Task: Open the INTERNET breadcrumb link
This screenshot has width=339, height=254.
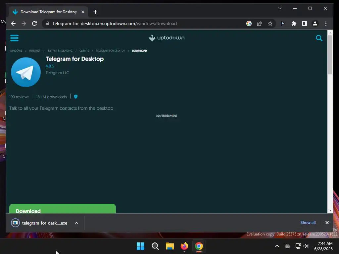Action: (34, 51)
